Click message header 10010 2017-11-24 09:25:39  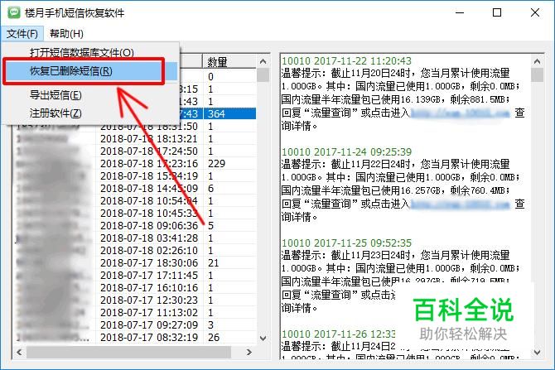[x=346, y=151]
